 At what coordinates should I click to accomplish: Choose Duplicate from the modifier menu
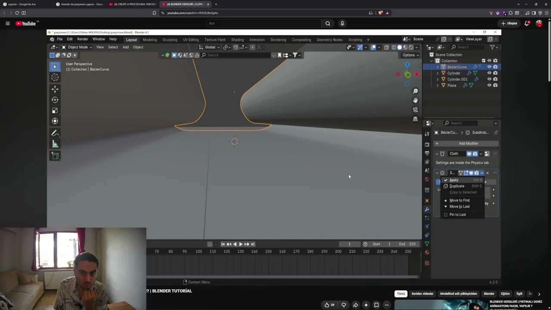coord(463,186)
